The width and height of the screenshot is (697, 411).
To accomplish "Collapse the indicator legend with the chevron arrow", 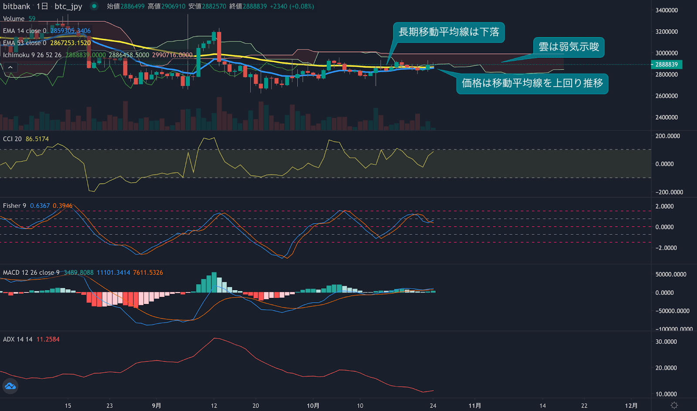I will click(x=10, y=67).
